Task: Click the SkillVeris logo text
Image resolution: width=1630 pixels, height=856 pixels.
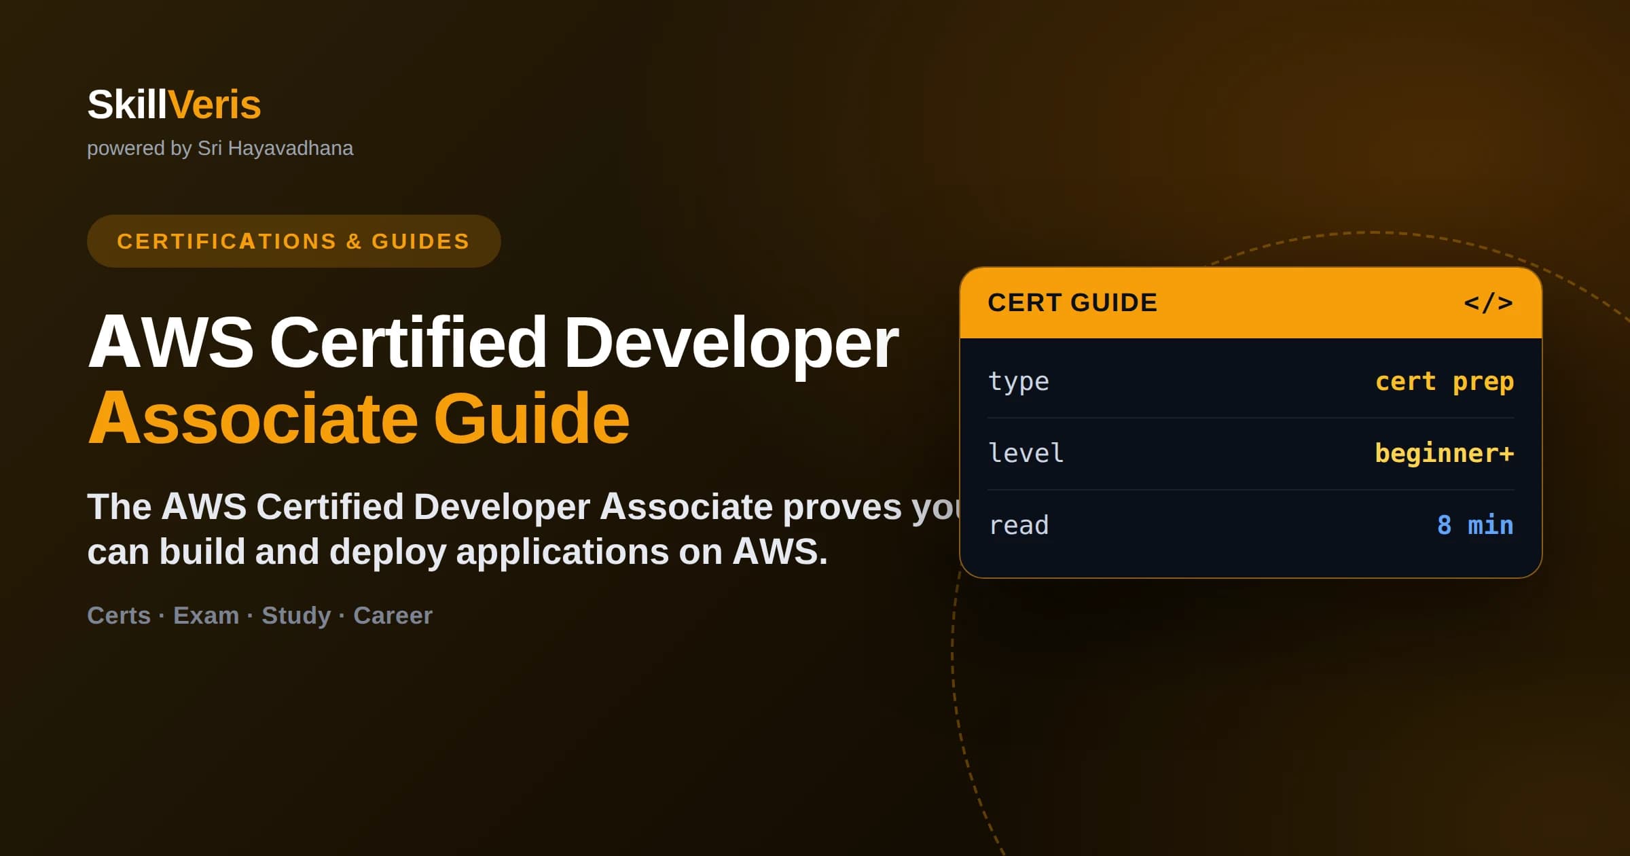Action: pyautogui.click(x=174, y=105)
